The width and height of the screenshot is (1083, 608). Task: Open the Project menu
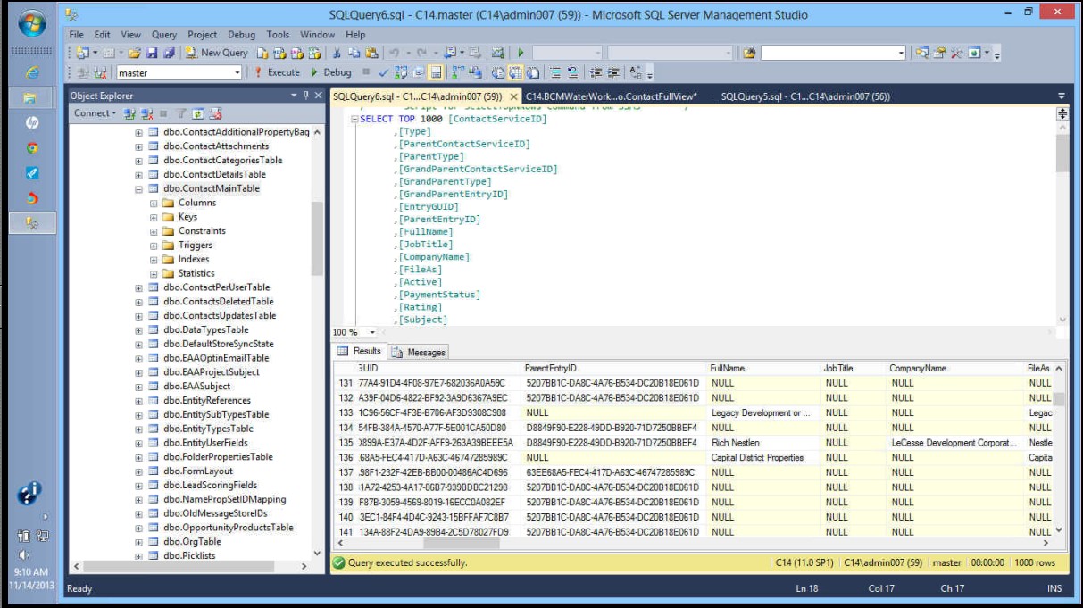[x=203, y=35]
